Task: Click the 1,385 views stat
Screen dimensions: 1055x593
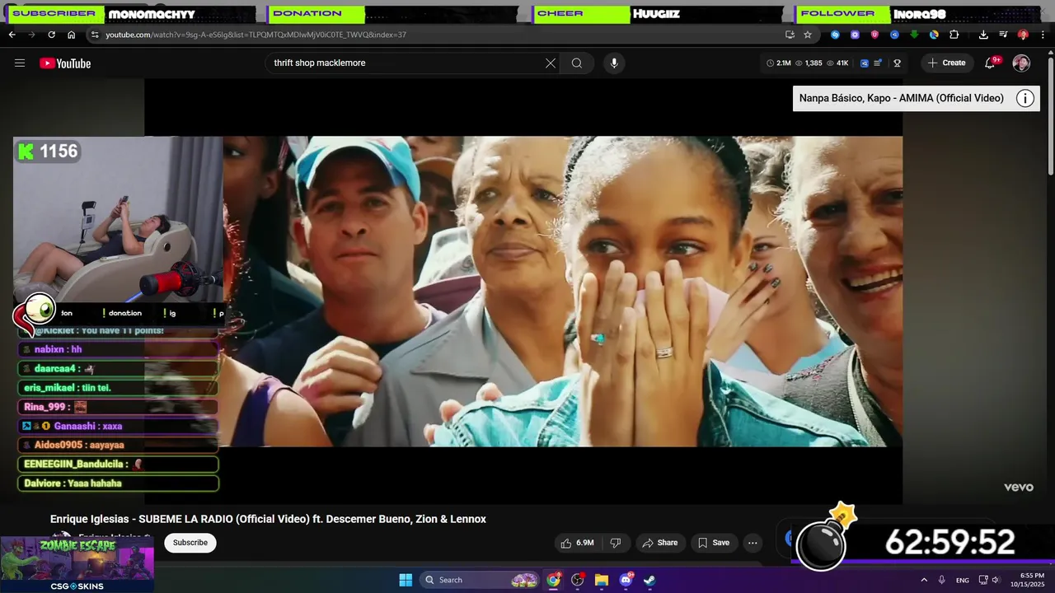Action: click(x=809, y=63)
